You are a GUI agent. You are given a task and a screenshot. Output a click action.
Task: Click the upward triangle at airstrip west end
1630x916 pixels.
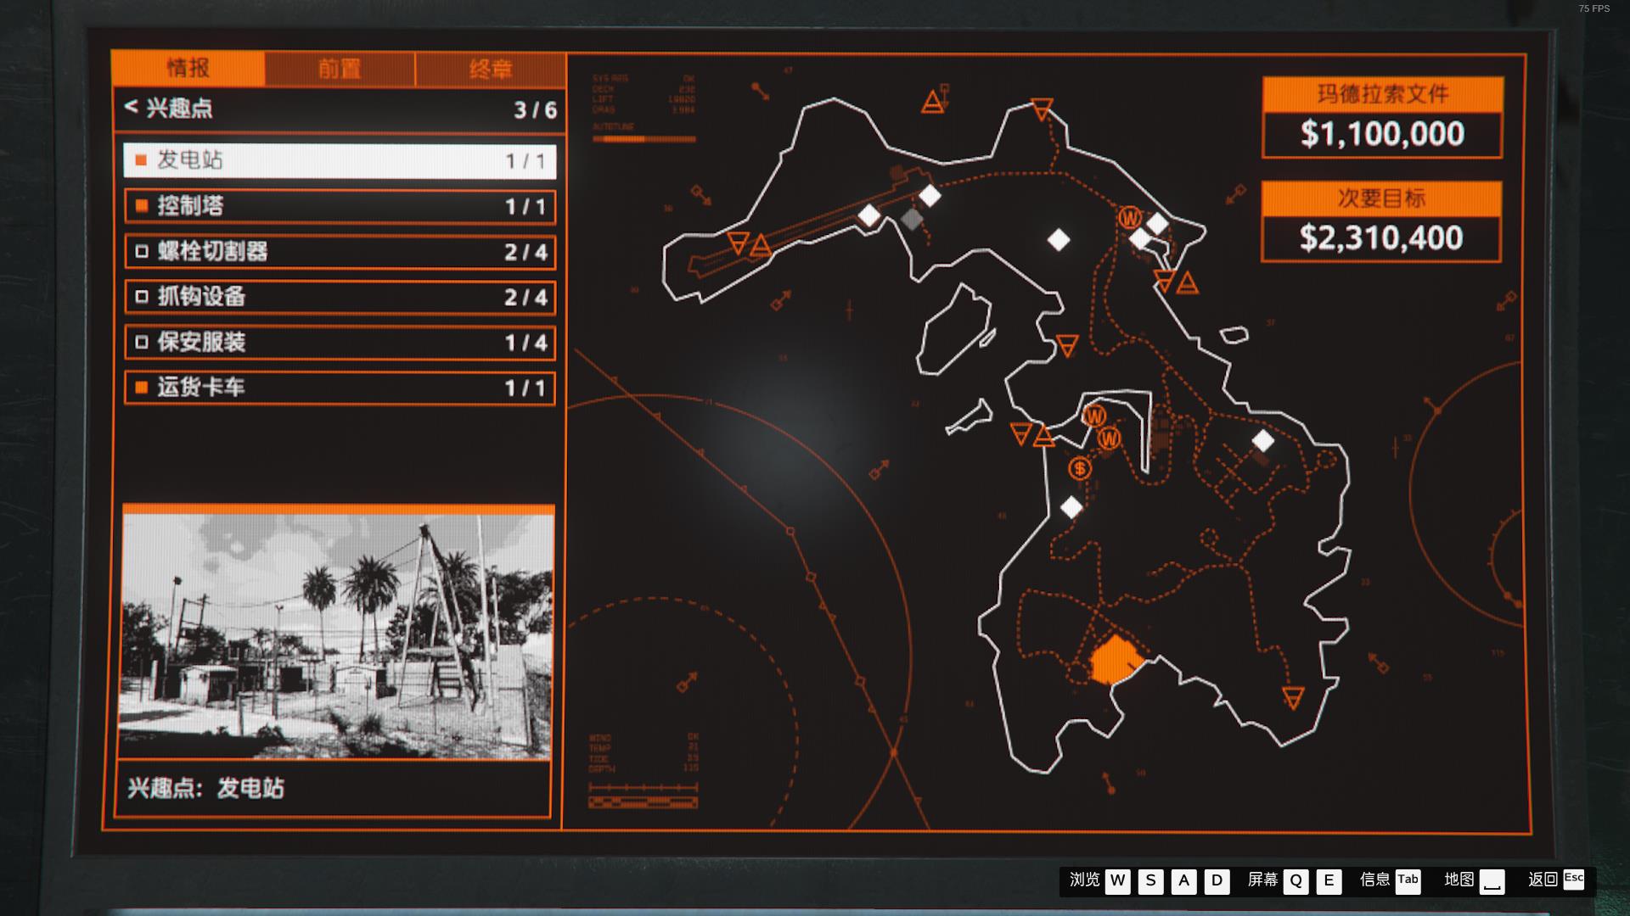coord(761,246)
